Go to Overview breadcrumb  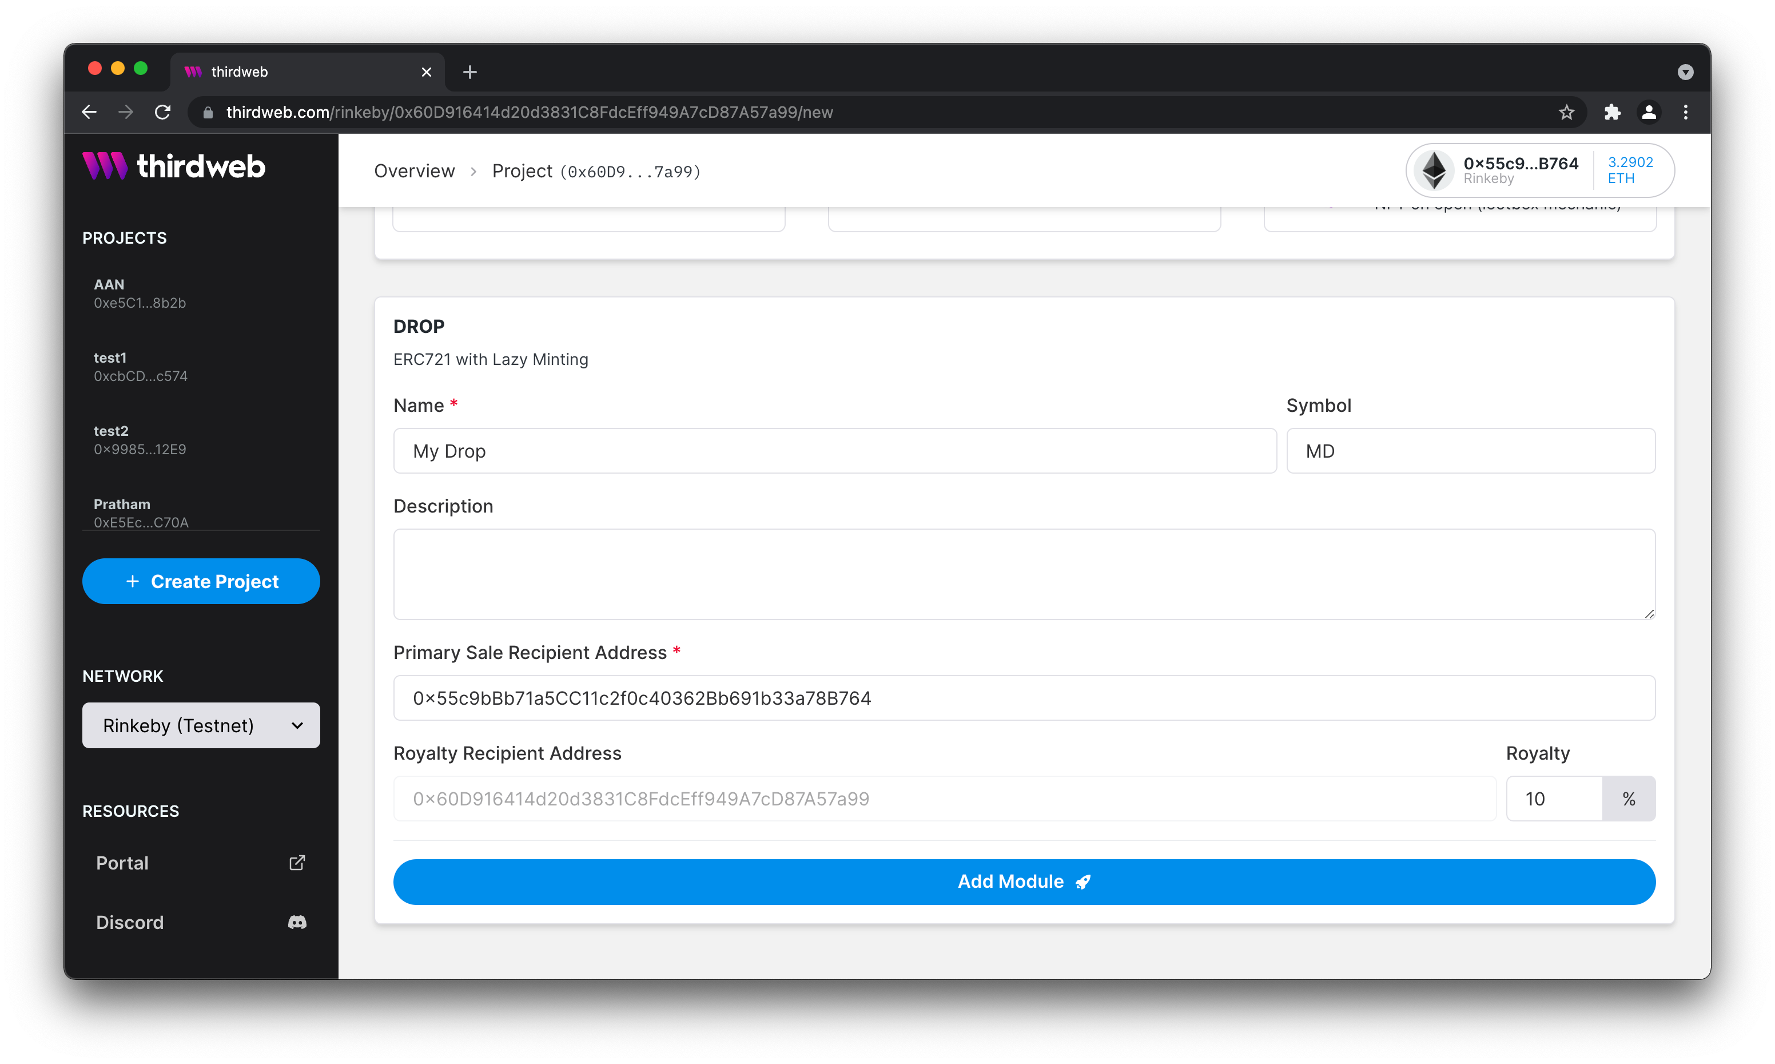[x=414, y=170]
